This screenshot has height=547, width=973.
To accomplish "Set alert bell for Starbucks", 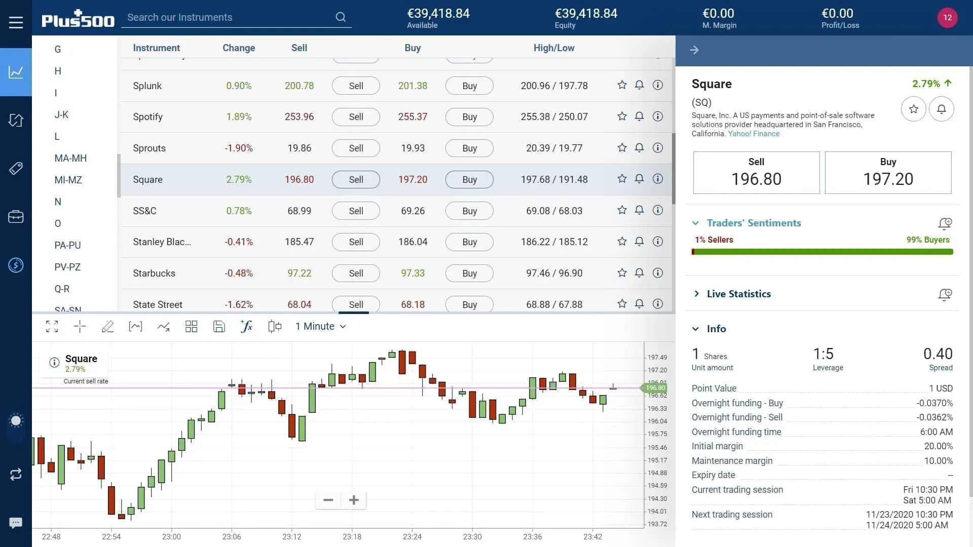I will [x=640, y=273].
